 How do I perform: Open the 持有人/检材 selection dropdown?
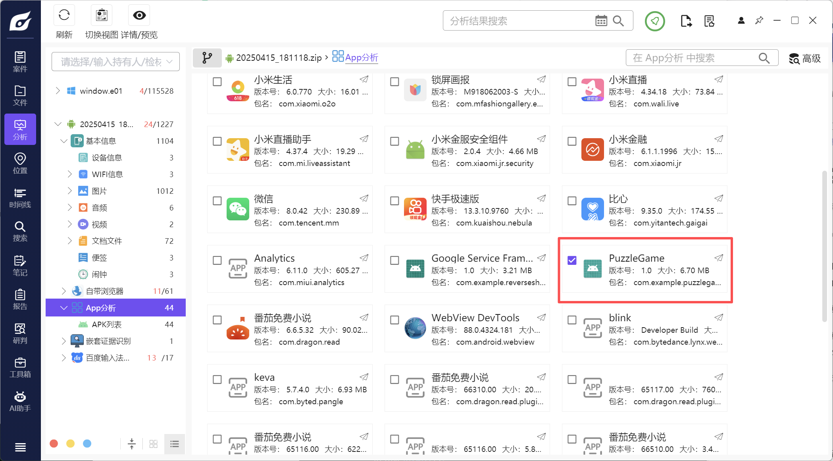click(x=115, y=62)
